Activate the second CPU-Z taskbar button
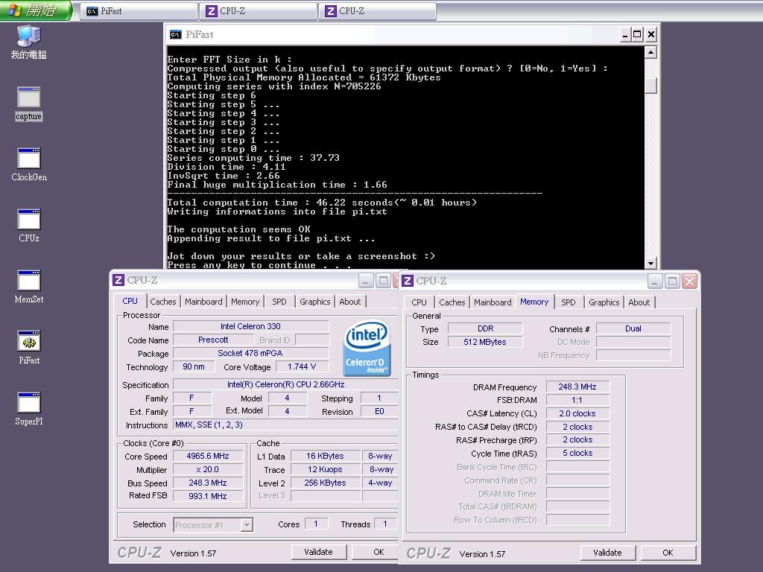Image resolution: width=763 pixels, height=572 pixels. 378,11
